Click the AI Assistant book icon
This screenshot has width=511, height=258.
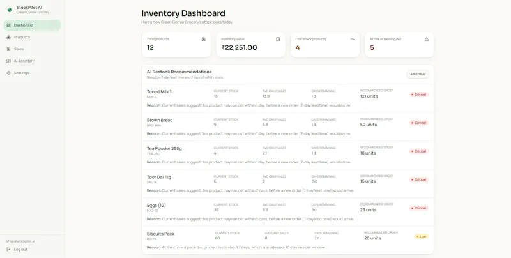point(8,61)
